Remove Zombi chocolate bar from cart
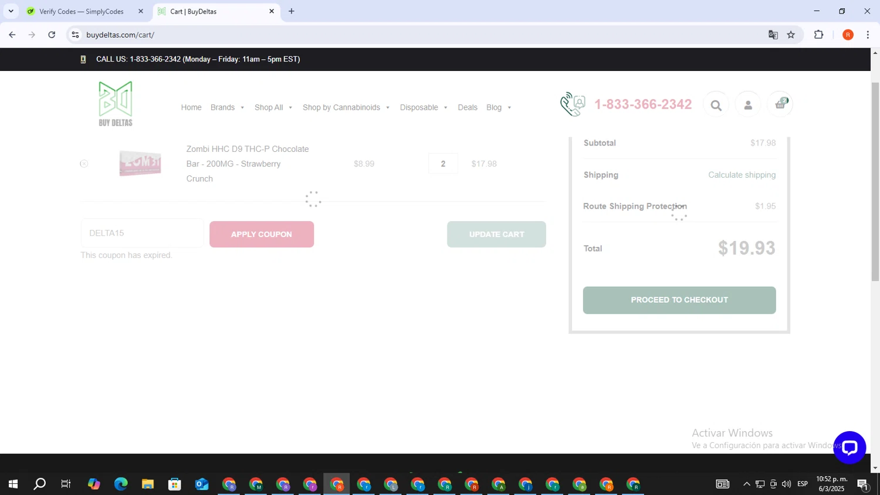 (x=84, y=164)
